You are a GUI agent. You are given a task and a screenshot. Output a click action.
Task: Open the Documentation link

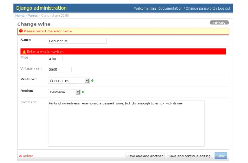pos(170,8)
